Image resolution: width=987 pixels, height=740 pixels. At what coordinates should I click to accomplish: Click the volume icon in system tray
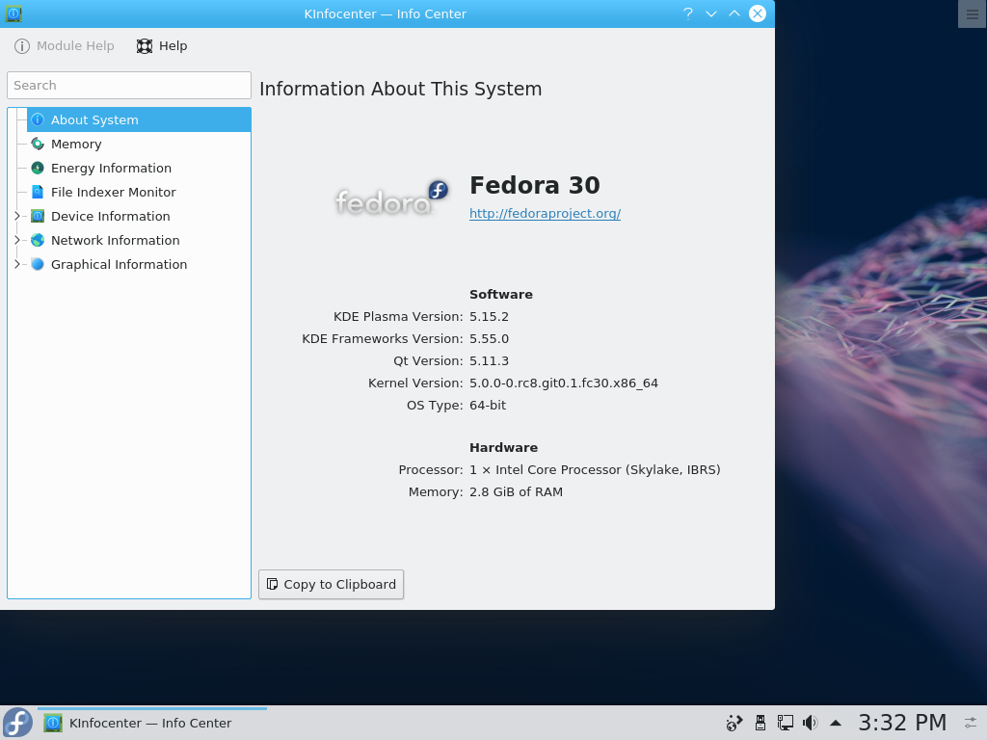point(810,723)
